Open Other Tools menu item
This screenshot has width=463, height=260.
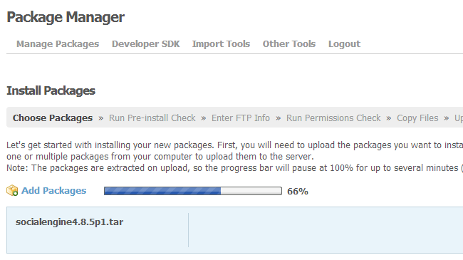[289, 44]
